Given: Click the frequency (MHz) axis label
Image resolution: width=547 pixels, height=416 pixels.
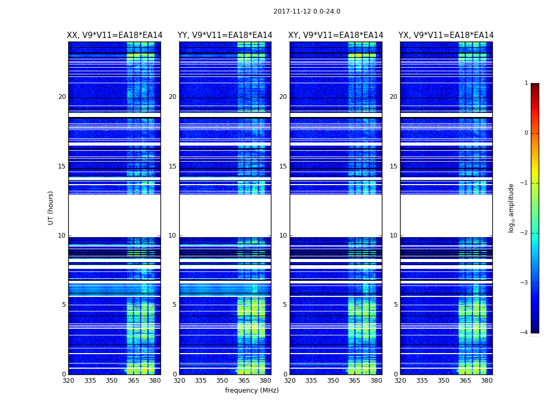Looking at the screenshot, I should 252,390.
